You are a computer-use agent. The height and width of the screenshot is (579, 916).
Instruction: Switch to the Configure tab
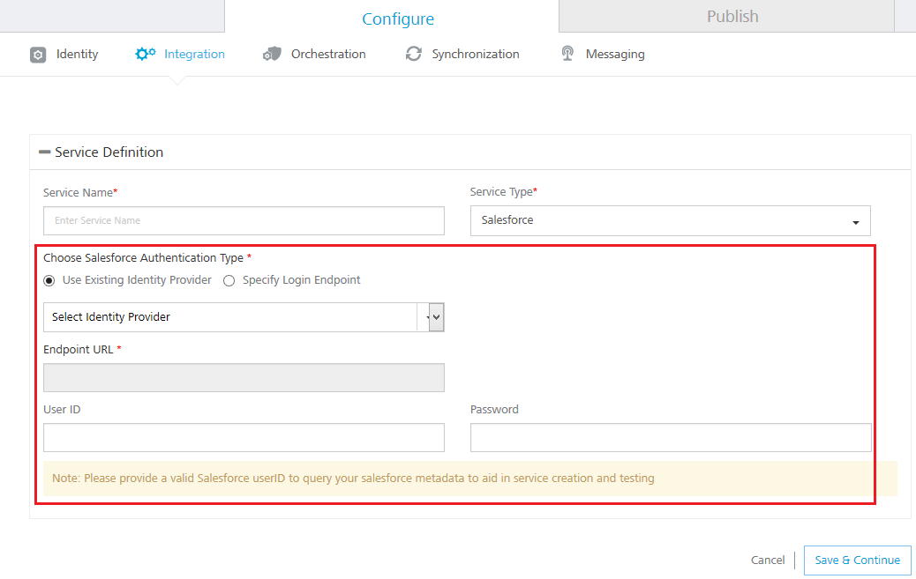[x=398, y=19]
